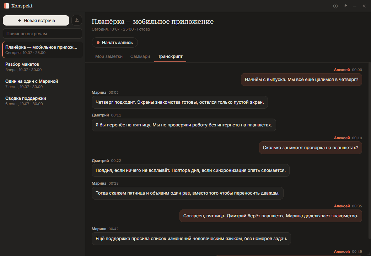This screenshot has width=371, height=256.
Task: Open settings via the gear icon
Action: point(335,6)
